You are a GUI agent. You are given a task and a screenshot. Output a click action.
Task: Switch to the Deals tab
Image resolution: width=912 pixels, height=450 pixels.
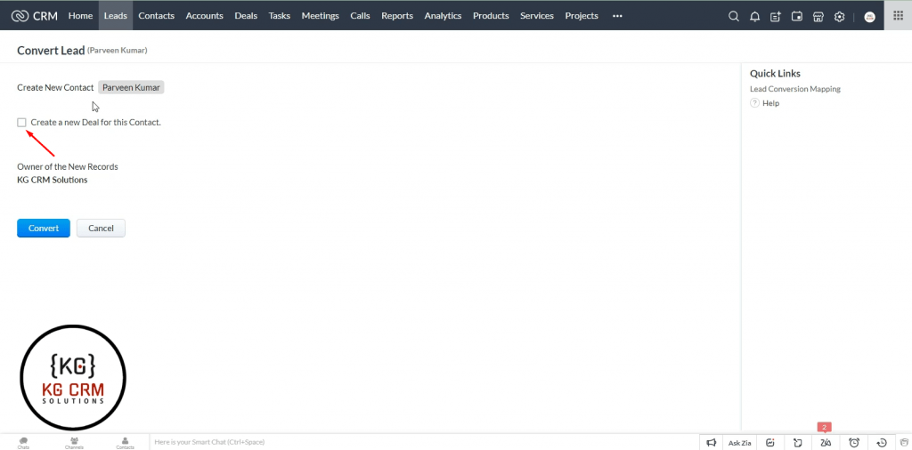(x=246, y=16)
